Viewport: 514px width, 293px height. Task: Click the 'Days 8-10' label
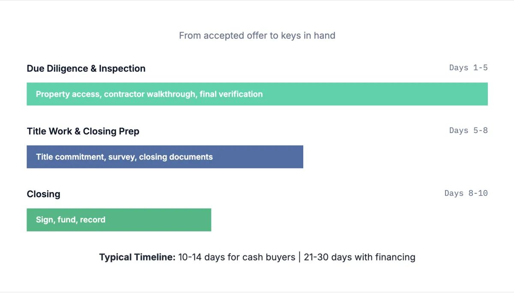point(466,193)
